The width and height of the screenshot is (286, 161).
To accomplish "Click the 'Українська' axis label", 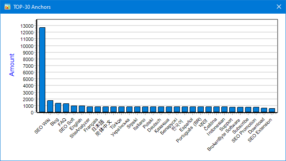I will pyautogui.click(x=121, y=127).
